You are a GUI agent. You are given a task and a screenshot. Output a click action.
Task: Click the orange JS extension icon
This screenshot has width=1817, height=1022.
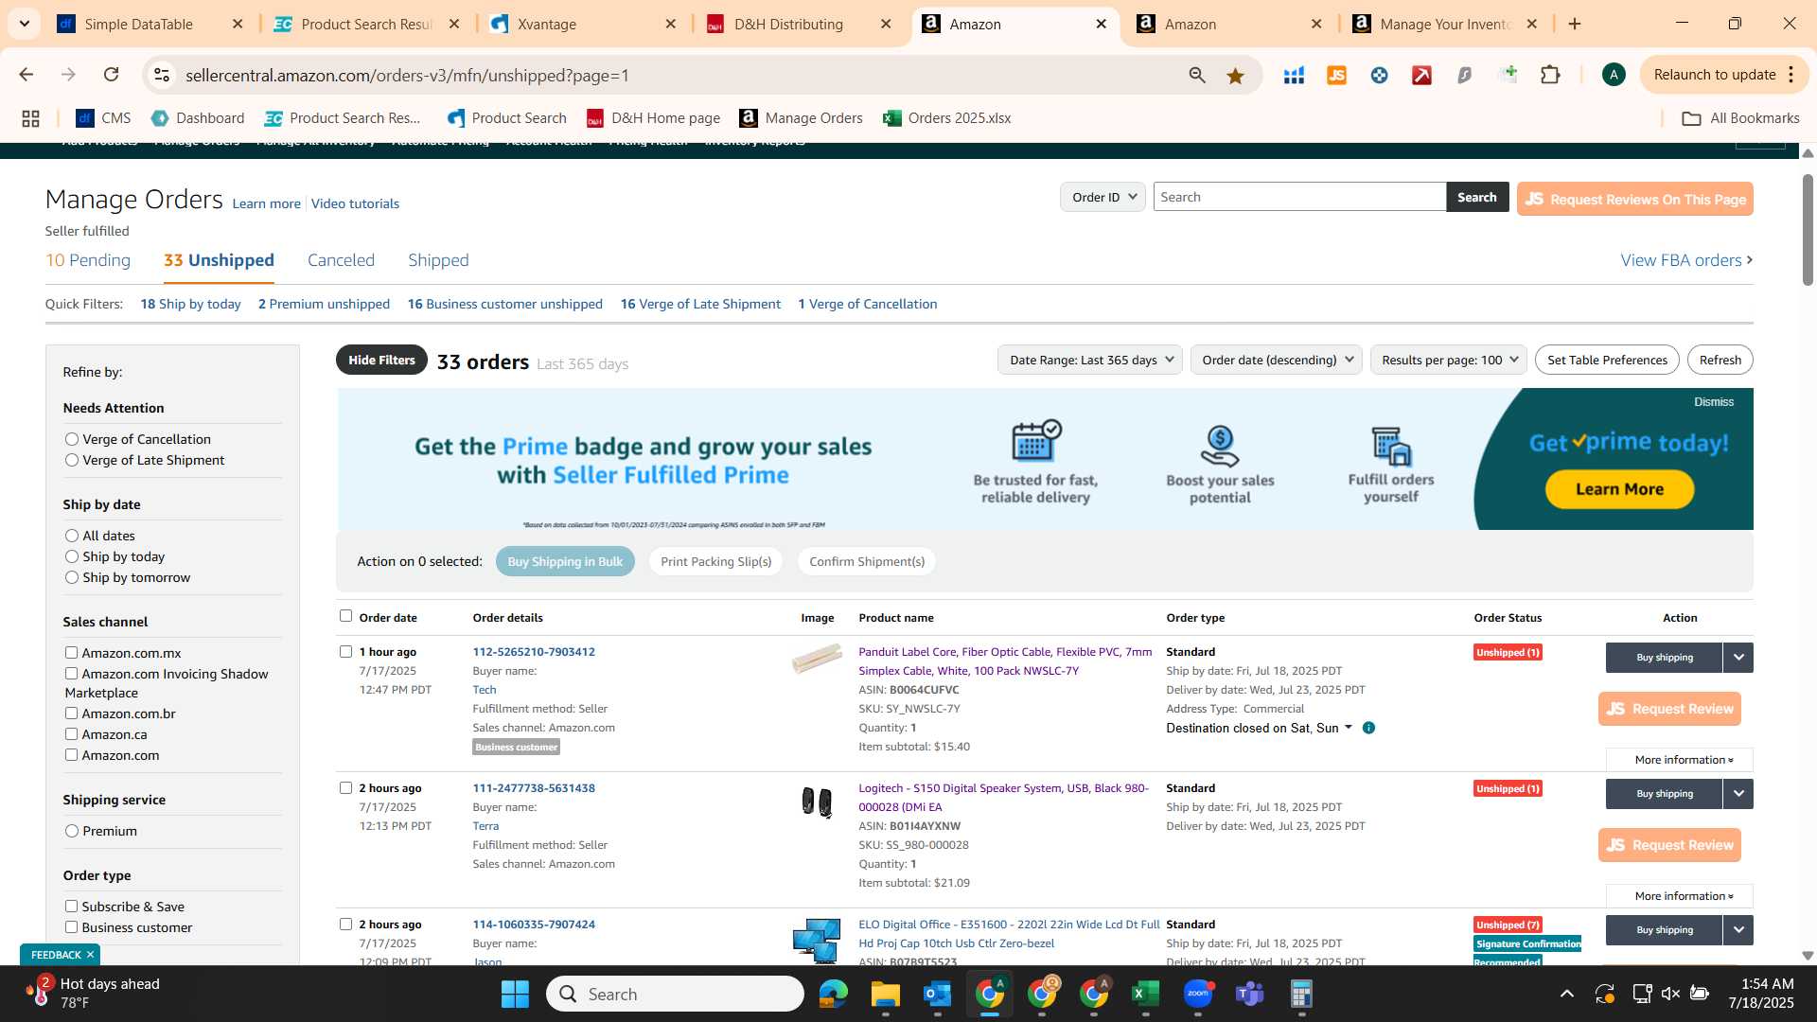pos(1336,76)
